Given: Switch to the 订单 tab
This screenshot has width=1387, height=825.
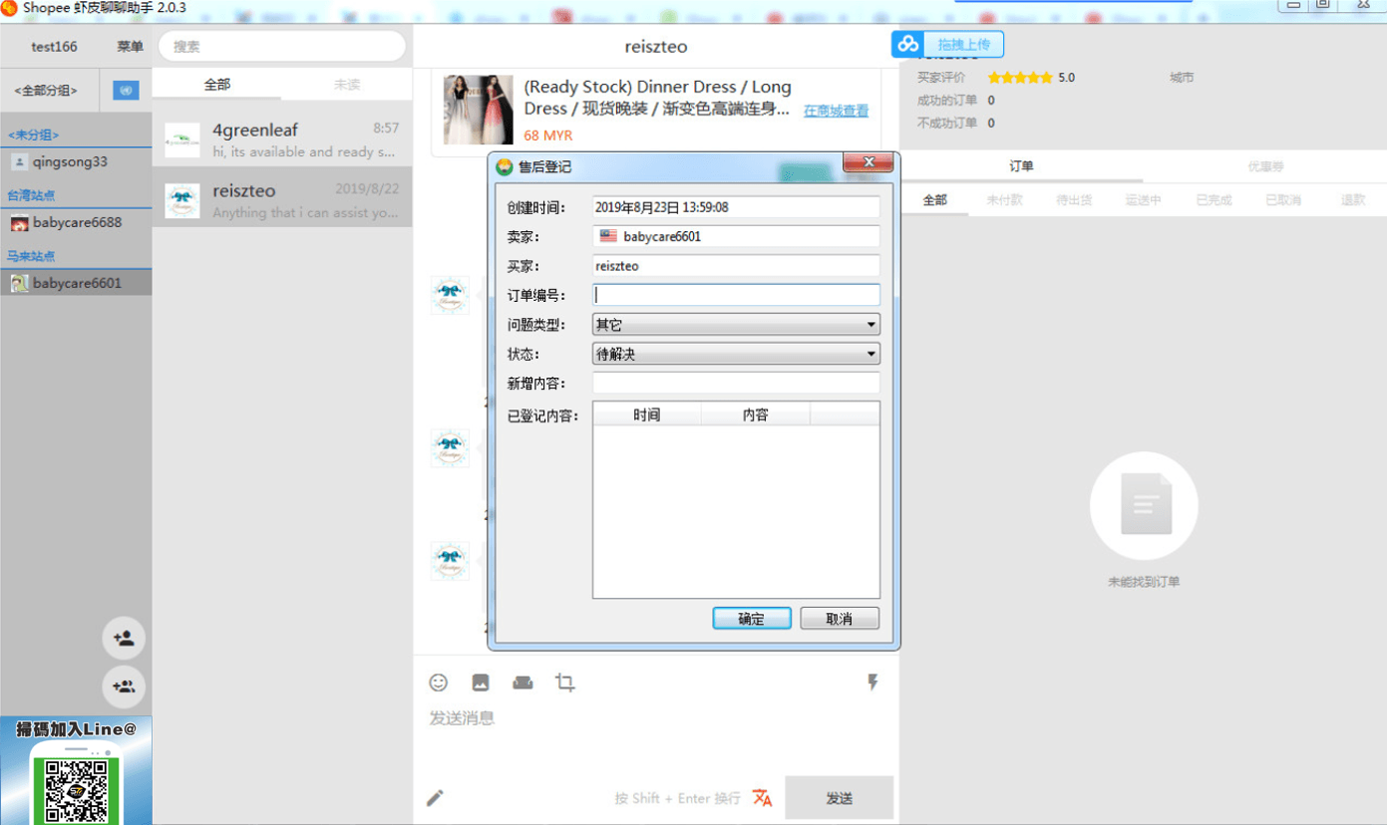Looking at the screenshot, I should [1021, 166].
